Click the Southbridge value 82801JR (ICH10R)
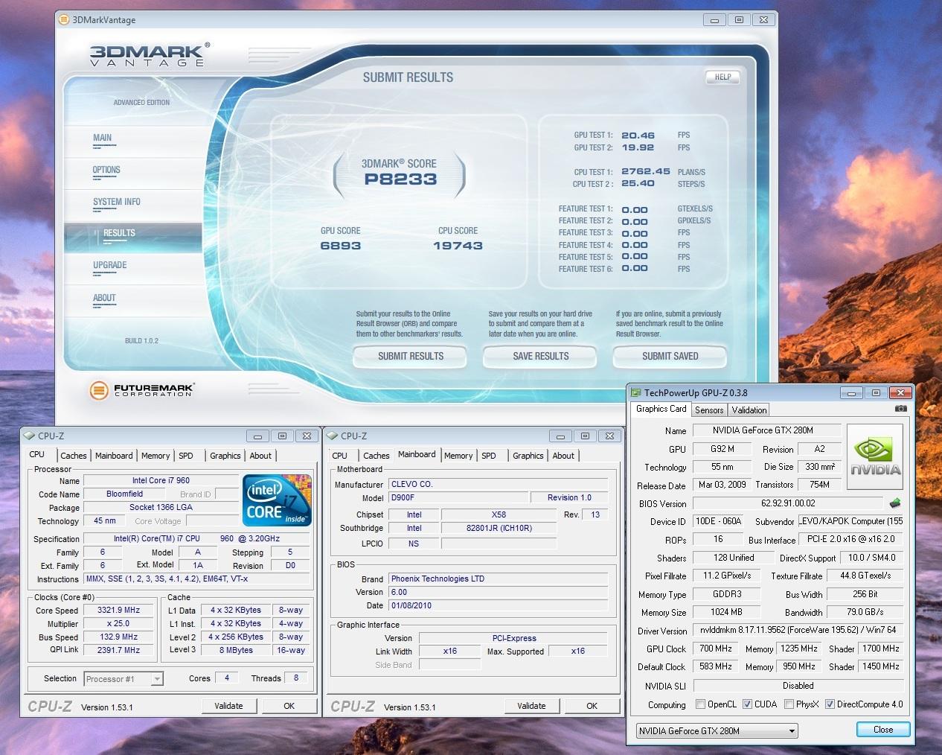The width and height of the screenshot is (942, 755). pos(499,528)
